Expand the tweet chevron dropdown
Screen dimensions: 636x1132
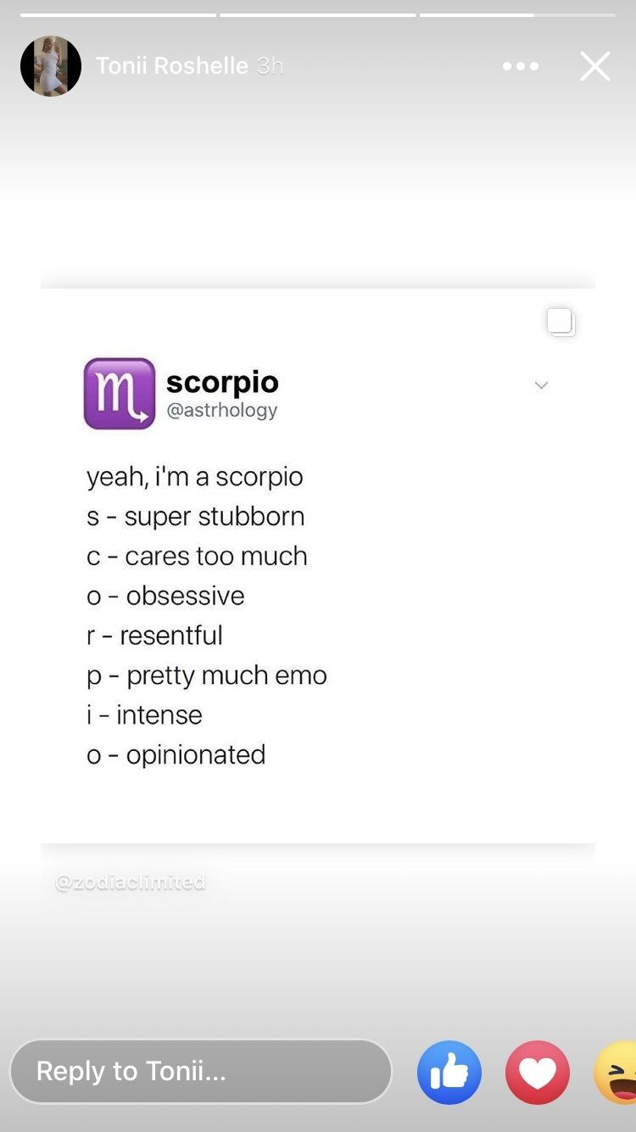point(541,385)
